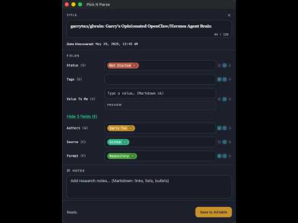
Task: Open the Source selection field
Action: (x=160, y=142)
